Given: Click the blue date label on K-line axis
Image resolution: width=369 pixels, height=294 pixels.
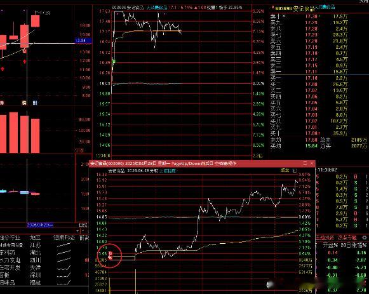Looking at the screenshot, I should pyautogui.click(x=40, y=225).
